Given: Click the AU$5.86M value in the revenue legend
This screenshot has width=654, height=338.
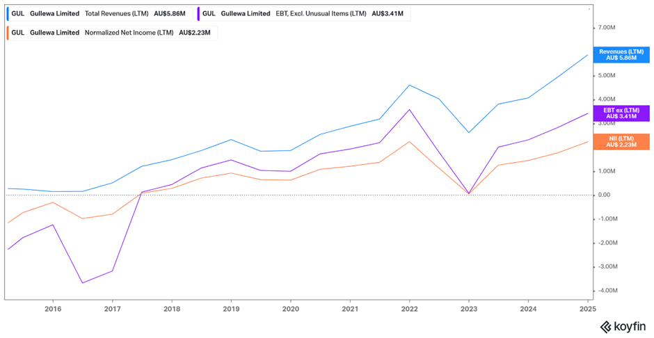Looking at the screenshot, I should (170, 13).
